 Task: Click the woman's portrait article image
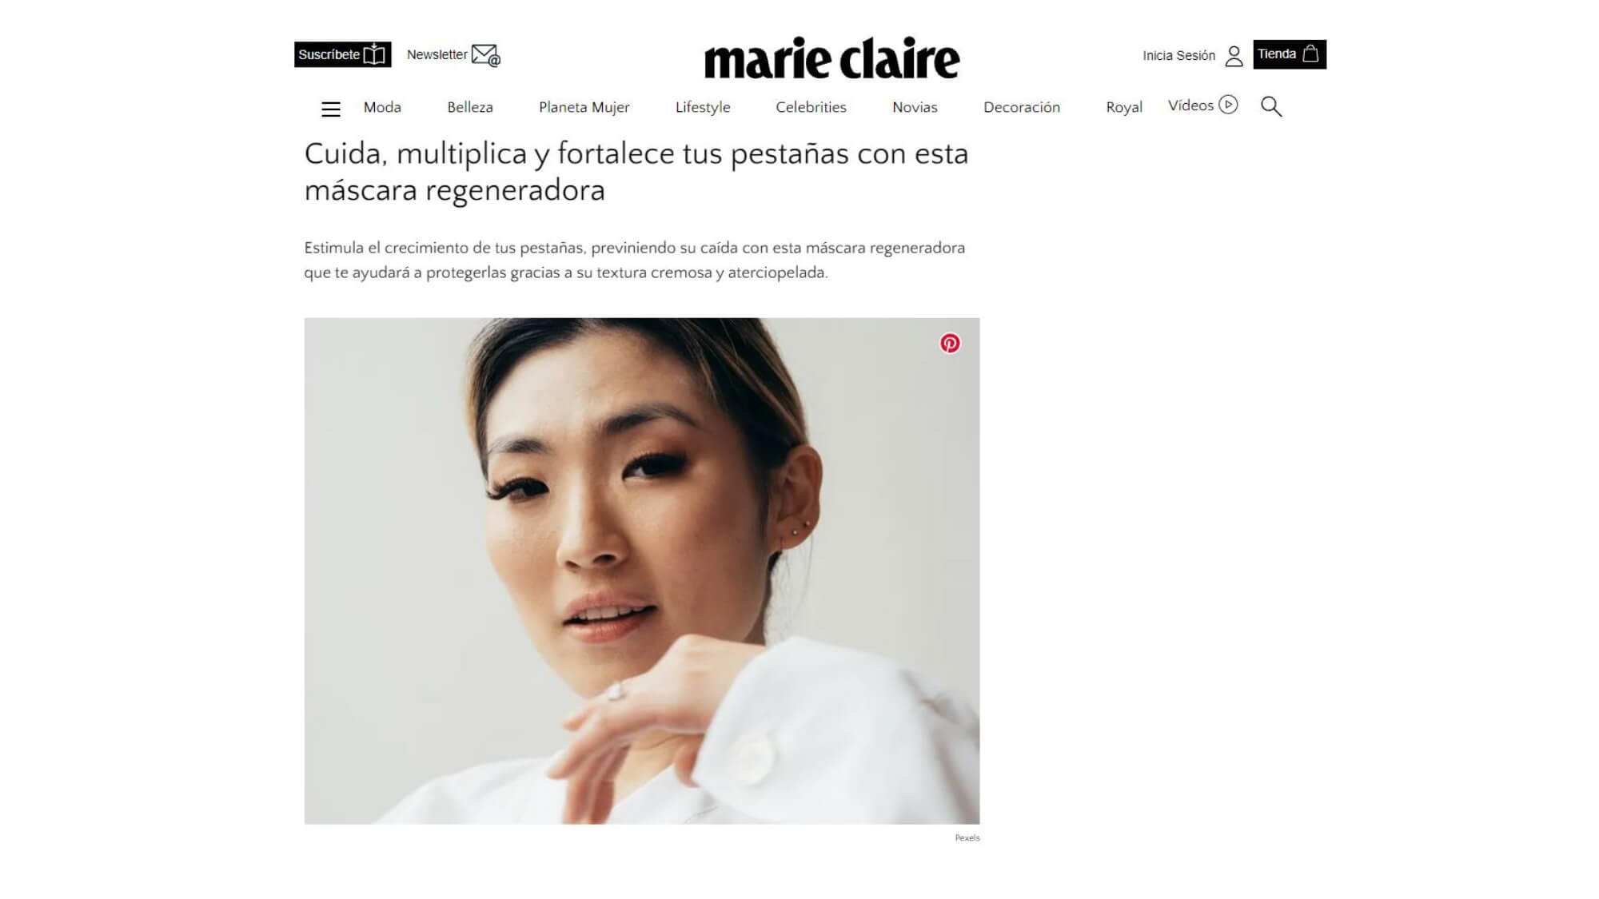[642, 571]
